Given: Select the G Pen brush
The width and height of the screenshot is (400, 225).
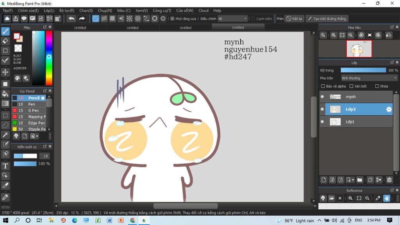Looking at the screenshot, I should 29,111.
